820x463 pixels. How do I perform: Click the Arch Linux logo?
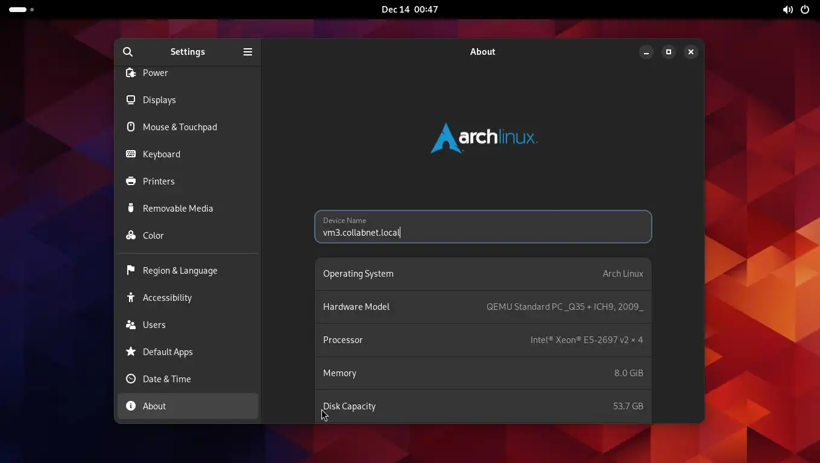coord(484,138)
